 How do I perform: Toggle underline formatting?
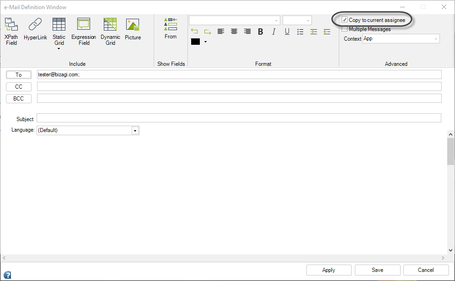[x=287, y=32]
